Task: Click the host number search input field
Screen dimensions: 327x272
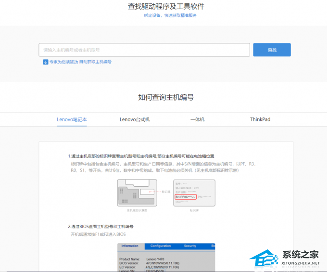Action: click(144, 50)
